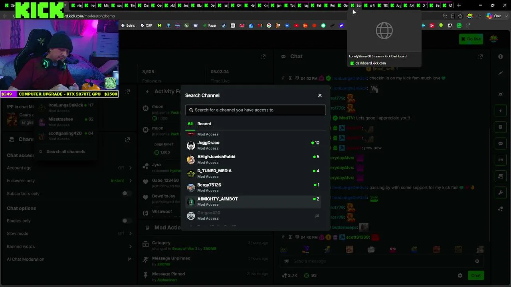Click the chat points icon showing 93
The height and width of the screenshot is (287, 511).
point(306,275)
